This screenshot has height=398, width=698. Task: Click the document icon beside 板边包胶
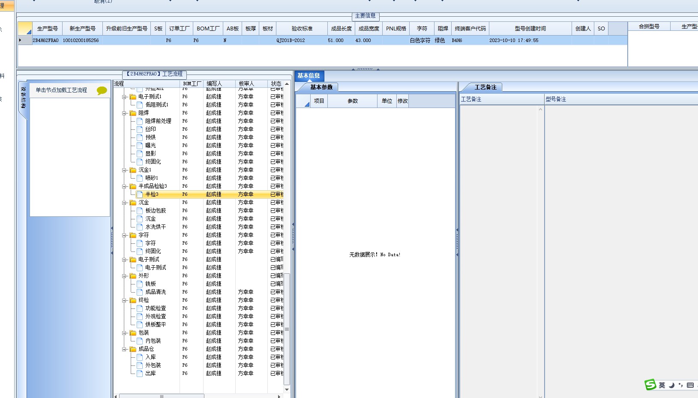pyautogui.click(x=140, y=210)
